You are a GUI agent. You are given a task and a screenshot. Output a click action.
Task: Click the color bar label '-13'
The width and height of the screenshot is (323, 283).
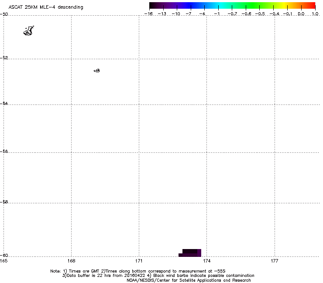pos(162,14)
